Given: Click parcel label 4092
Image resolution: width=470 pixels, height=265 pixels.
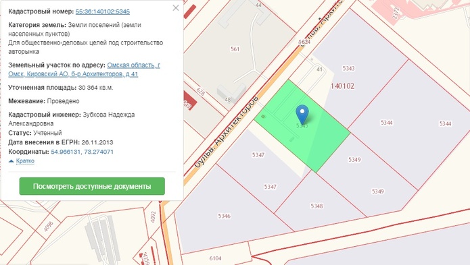Looking at the screenshot, I should pos(153,217).
